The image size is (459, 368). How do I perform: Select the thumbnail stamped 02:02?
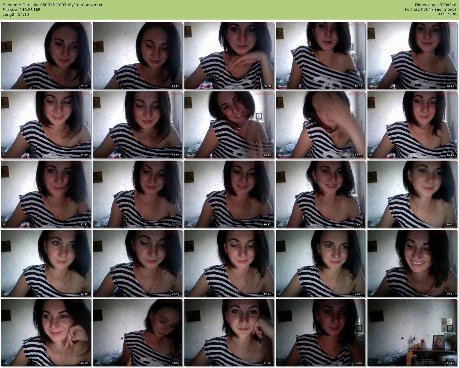(x=46, y=56)
